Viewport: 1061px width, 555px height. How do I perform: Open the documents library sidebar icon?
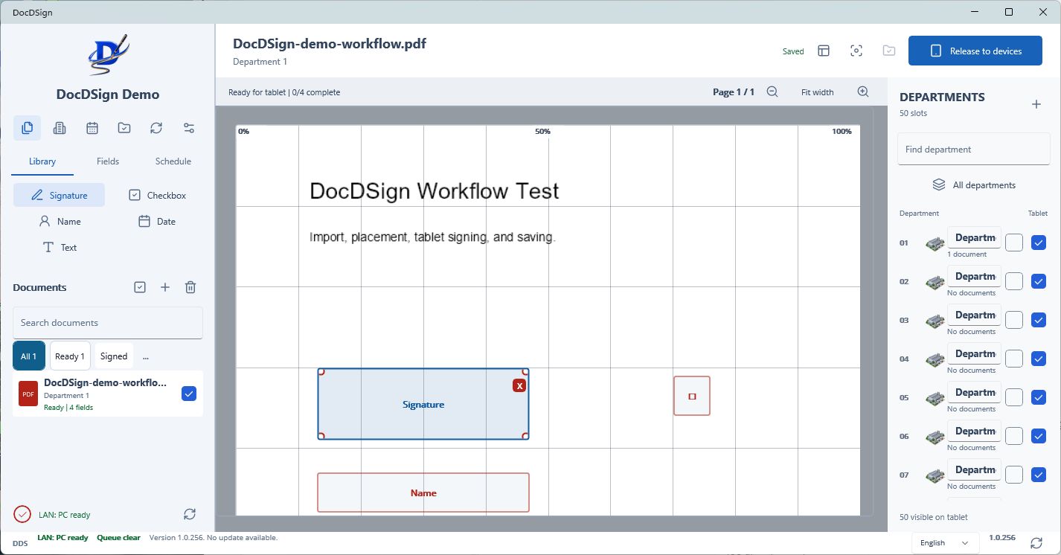coord(28,128)
